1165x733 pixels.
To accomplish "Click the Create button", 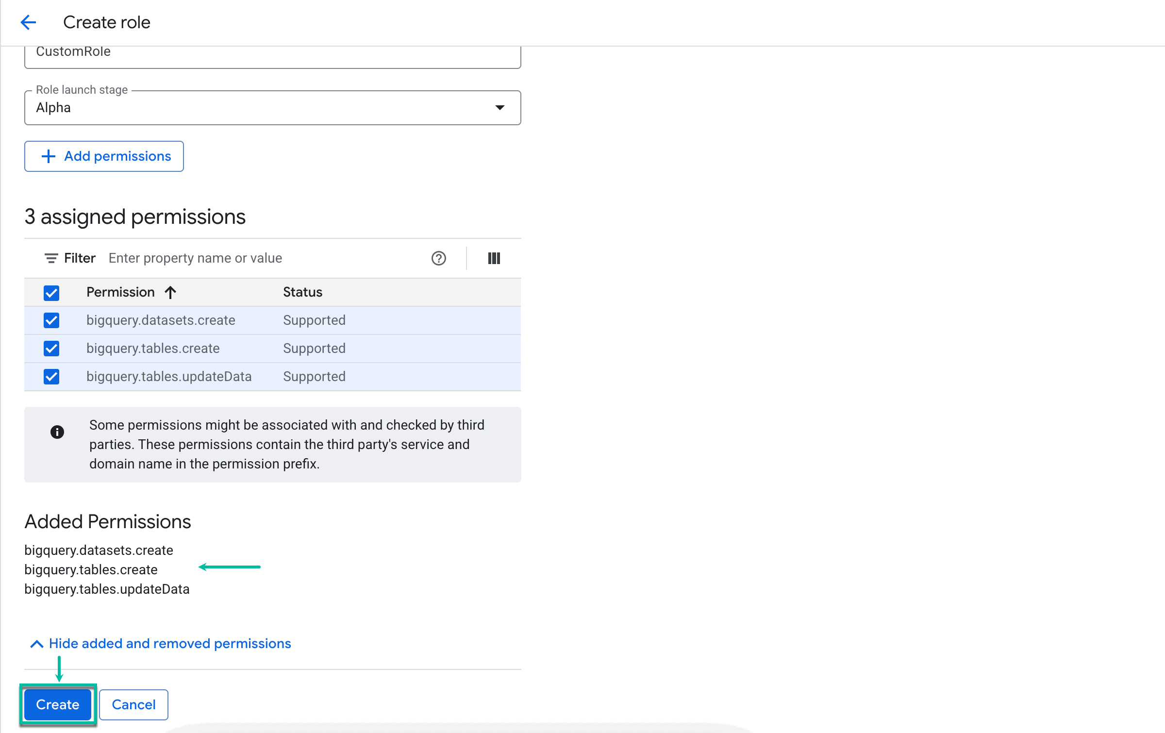I will pos(57,704).
